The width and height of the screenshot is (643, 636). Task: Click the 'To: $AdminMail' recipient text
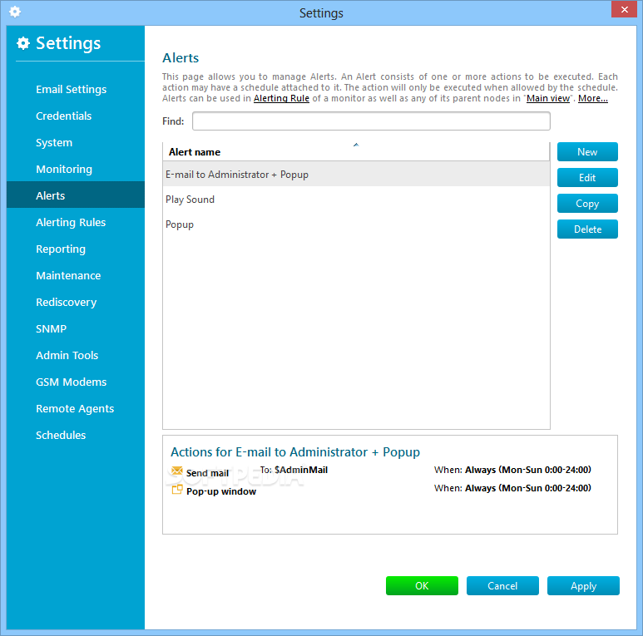pyautogui.click(x=294, y=470)
